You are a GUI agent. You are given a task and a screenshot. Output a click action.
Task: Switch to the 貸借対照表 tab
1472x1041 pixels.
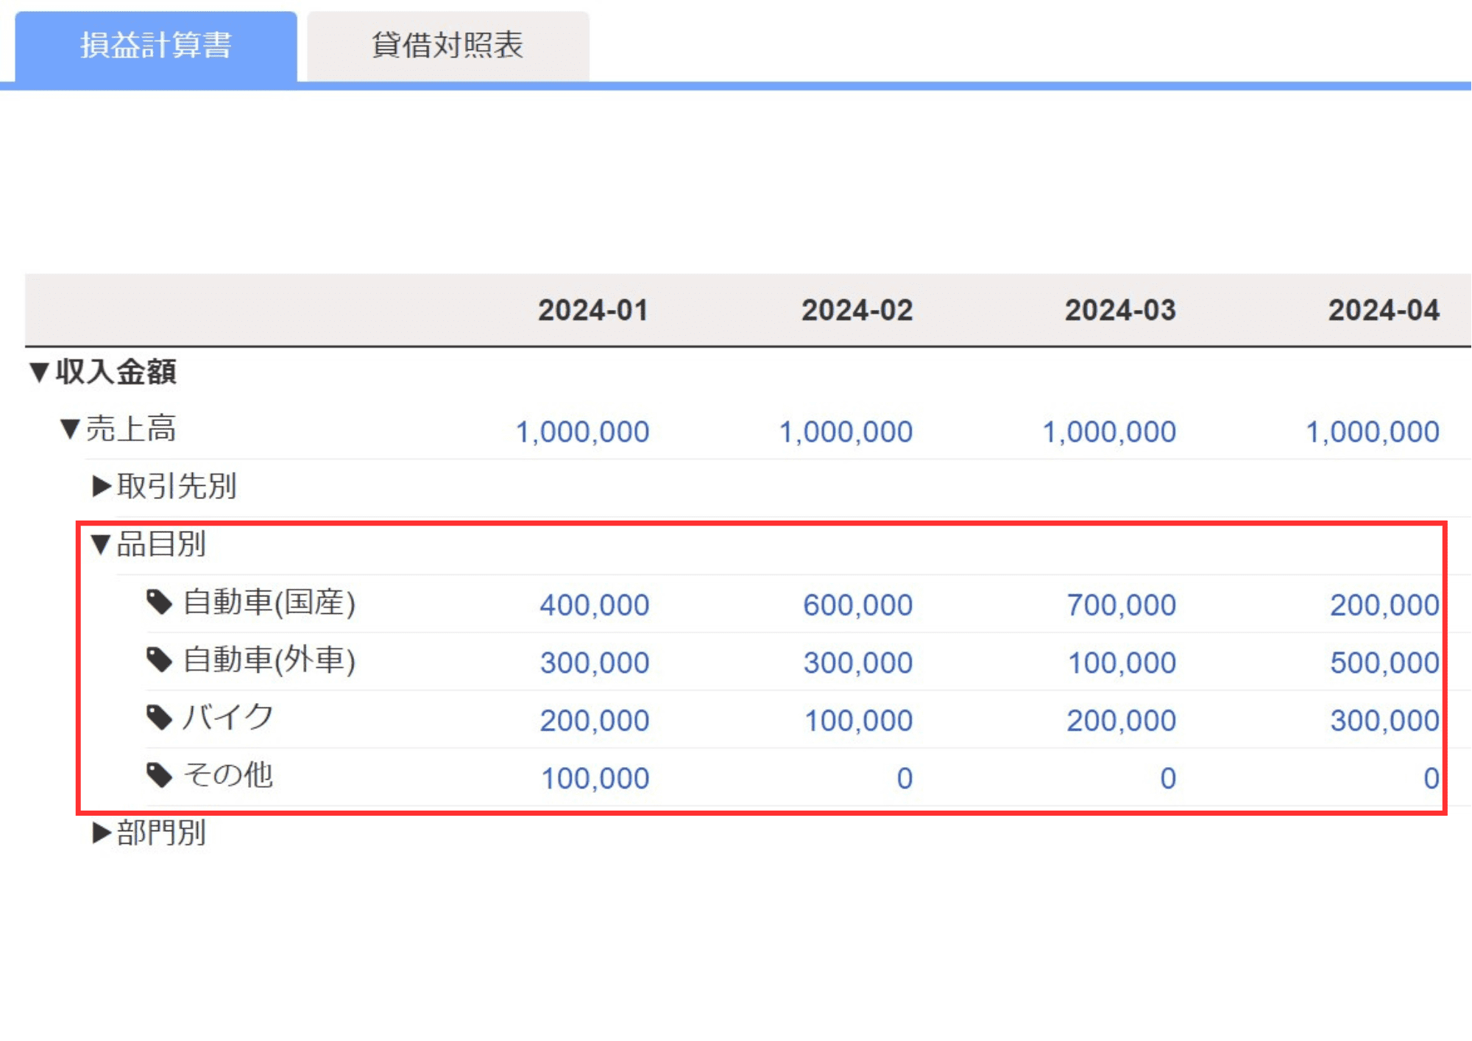coord(447,46)
